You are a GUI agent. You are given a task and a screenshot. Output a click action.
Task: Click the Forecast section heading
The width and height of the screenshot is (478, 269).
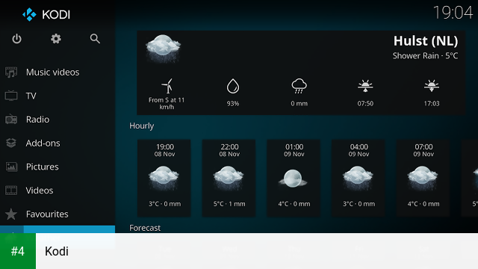[x=145, y=228]
